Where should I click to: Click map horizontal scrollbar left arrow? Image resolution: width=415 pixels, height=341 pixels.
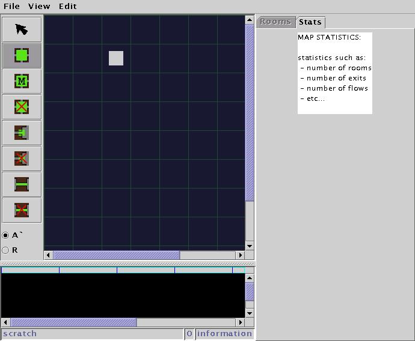(x=48, y=255)
